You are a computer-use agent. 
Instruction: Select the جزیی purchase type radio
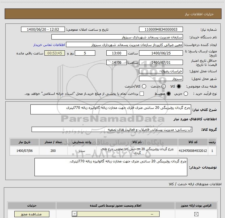(186, 94)
